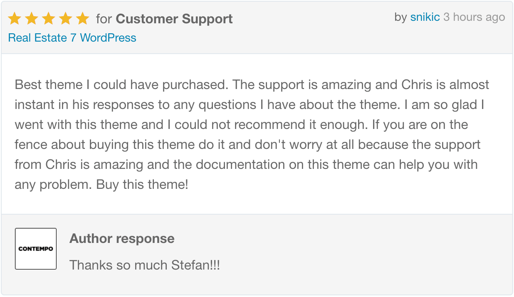The image size is (514, 297).
Task: Click the fourth gold rating star
Action: [x=66, y=19]
